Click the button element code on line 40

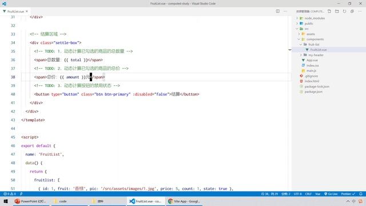(x=117, y=94)
